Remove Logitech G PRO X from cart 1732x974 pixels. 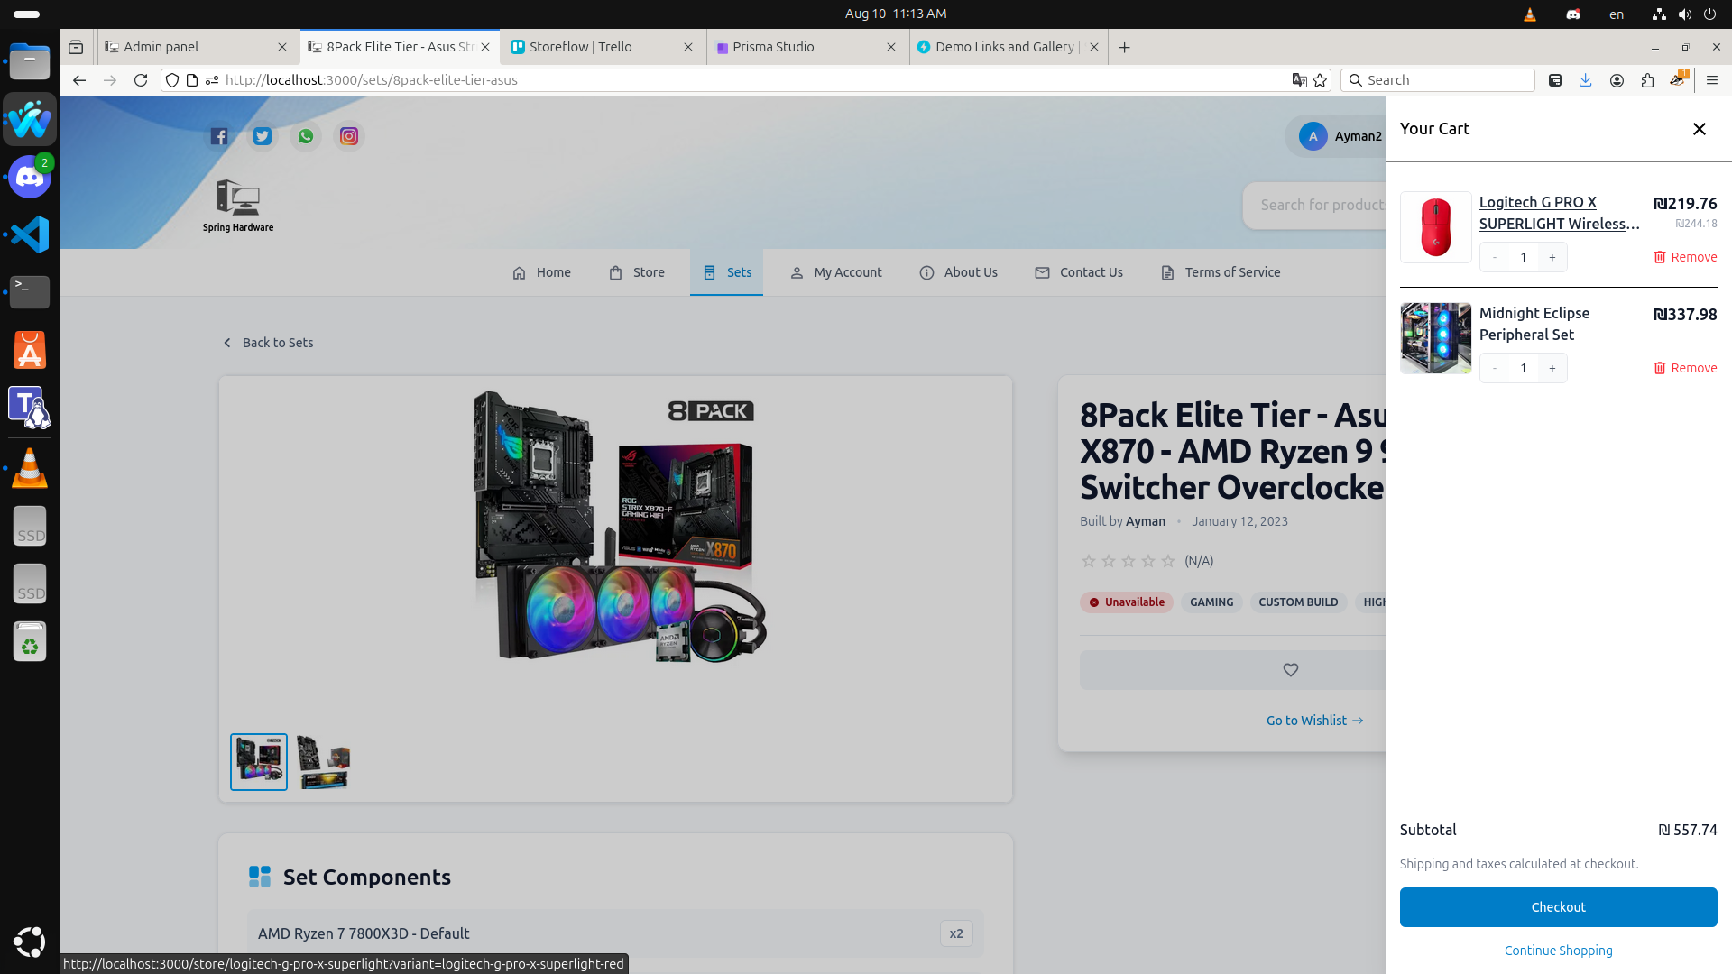click(1684, 257)
